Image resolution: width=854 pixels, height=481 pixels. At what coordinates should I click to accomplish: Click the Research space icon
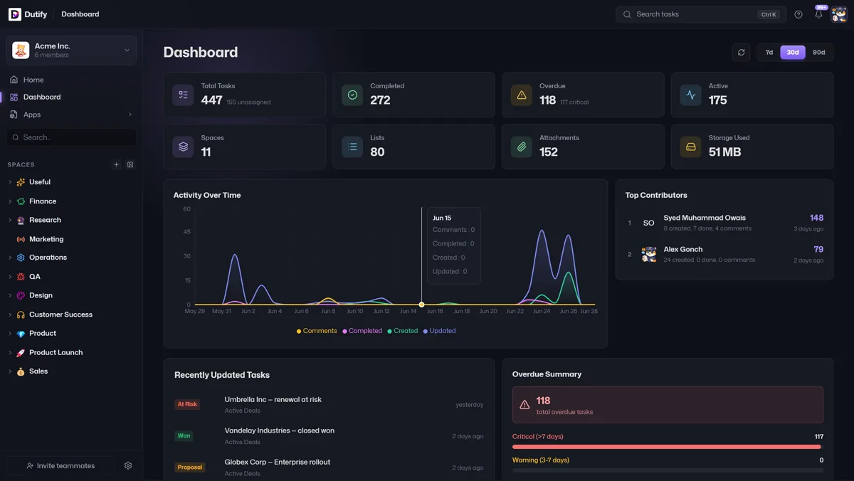21,220
